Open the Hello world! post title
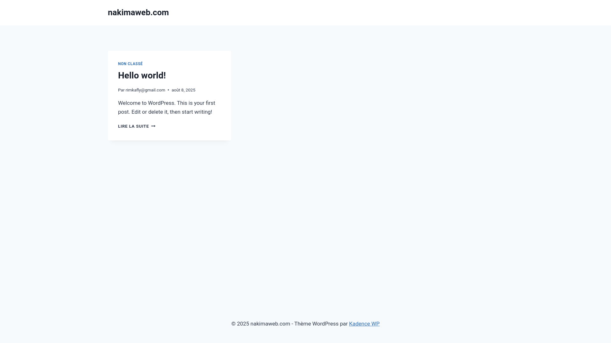The height and width of the screenshot is (343, 611). coord(142,76)
